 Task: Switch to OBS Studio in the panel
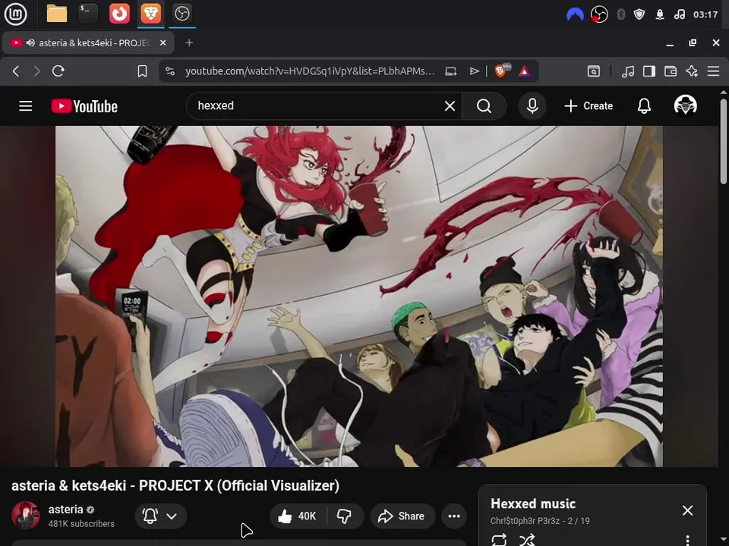coord(181,14)
